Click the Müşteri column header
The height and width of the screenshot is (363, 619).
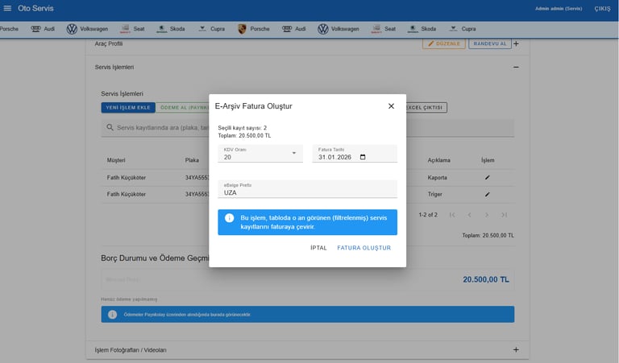[x=116, y=160]
